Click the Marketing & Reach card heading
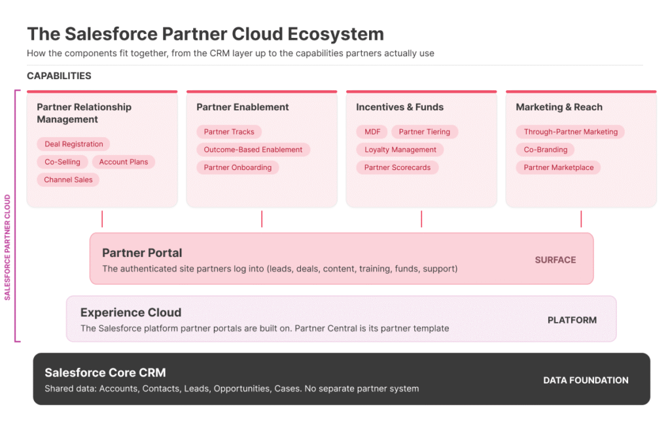This screenshot has width=670, height=428. (559, 107)
